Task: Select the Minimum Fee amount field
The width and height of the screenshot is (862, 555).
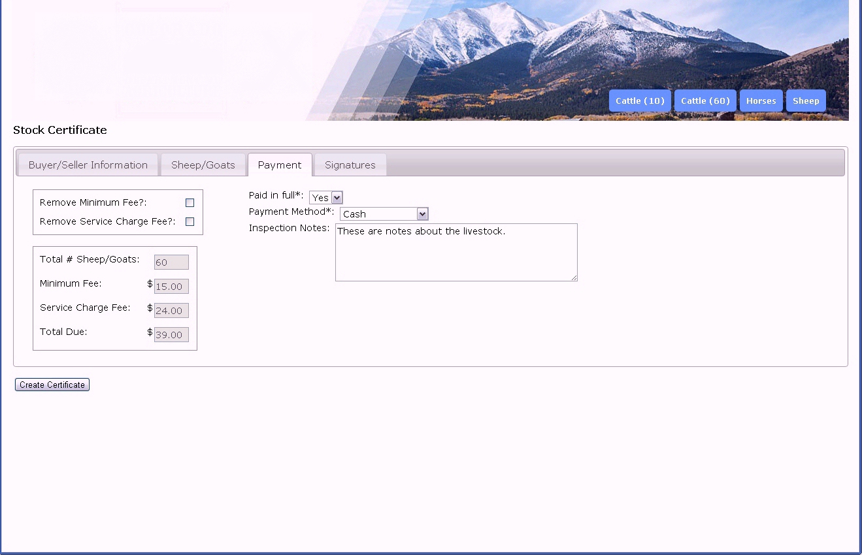Action: pyautogui.click(x=171, y=287)
